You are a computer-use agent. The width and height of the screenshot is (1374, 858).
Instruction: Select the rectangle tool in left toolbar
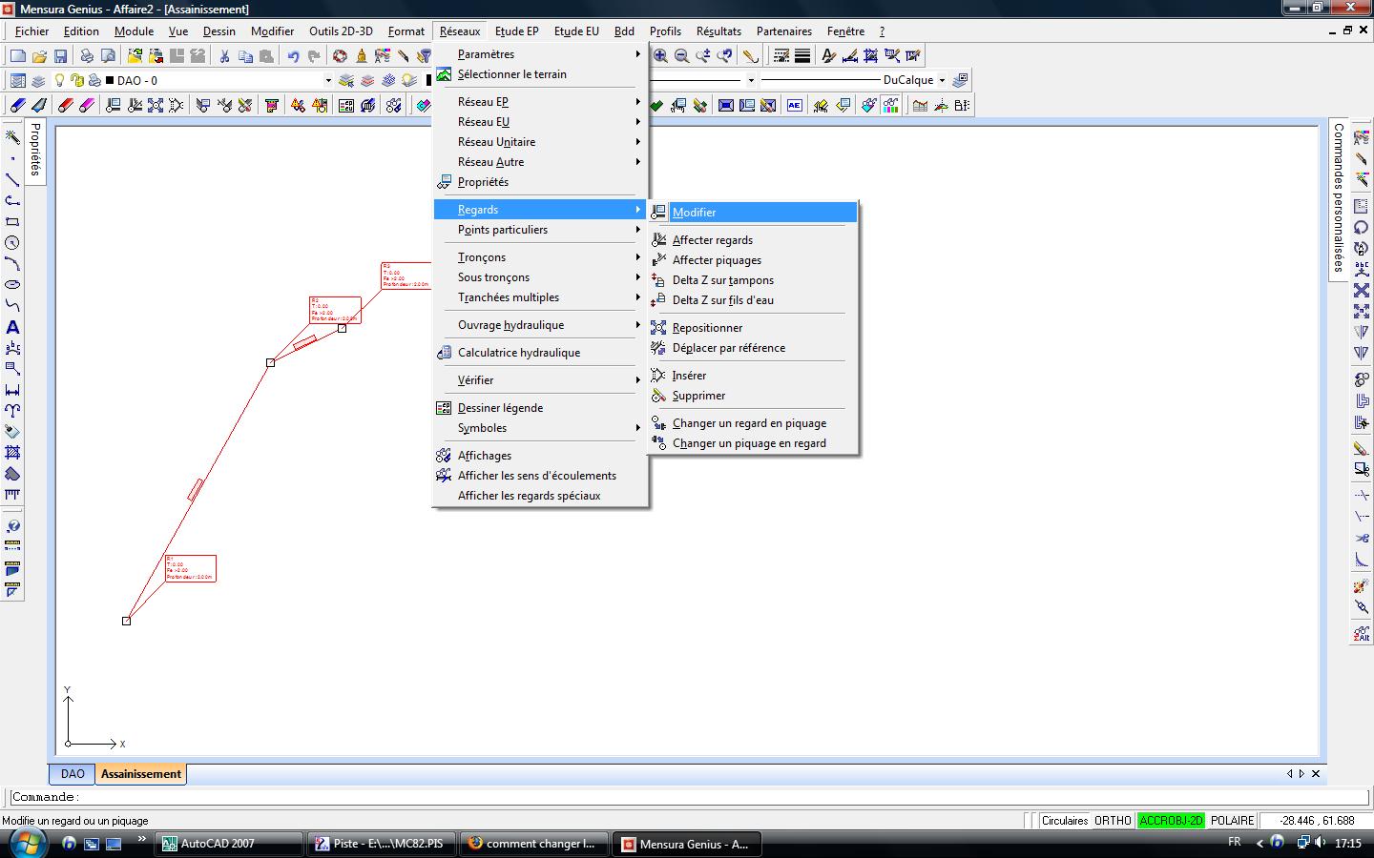pyautogui.click(x=12, y=222)
